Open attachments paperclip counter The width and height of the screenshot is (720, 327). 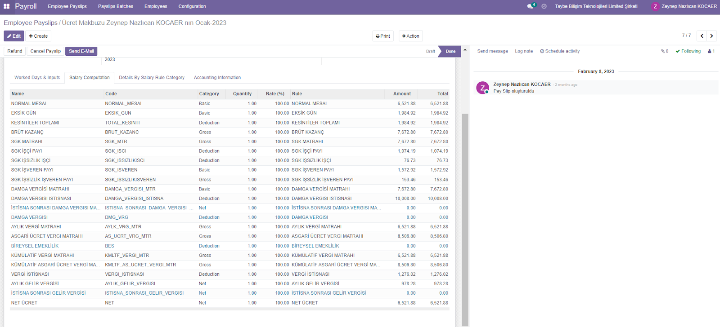coord(664,51)
